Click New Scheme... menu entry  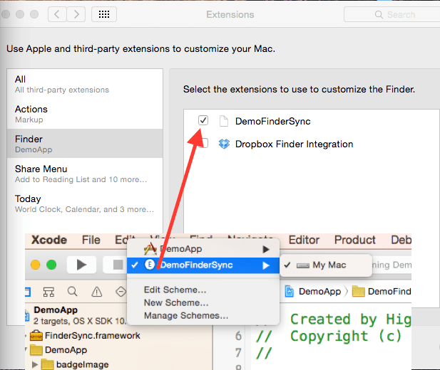(x=176, y=302)
